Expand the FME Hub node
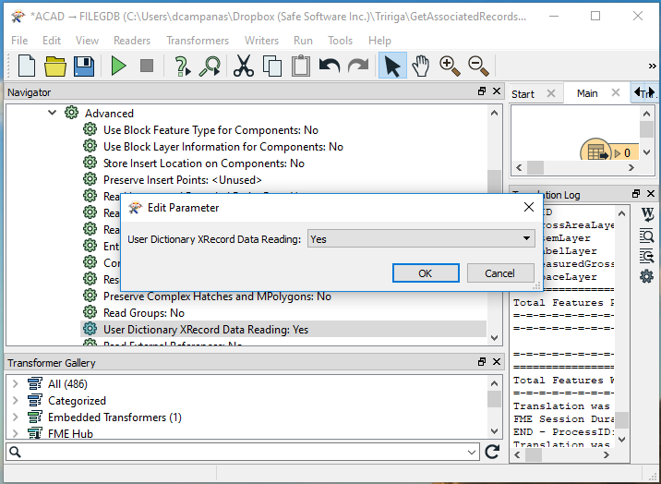 (x=16, y=433)
